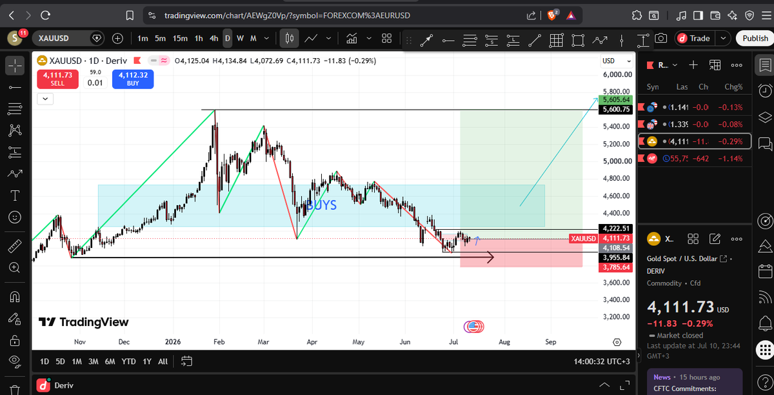
Task: Open Watchlist panel in right sidebar
Action: point(765,65)
